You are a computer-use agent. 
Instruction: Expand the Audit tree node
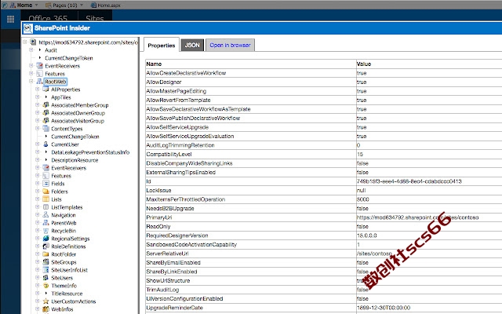pos(31,50)
